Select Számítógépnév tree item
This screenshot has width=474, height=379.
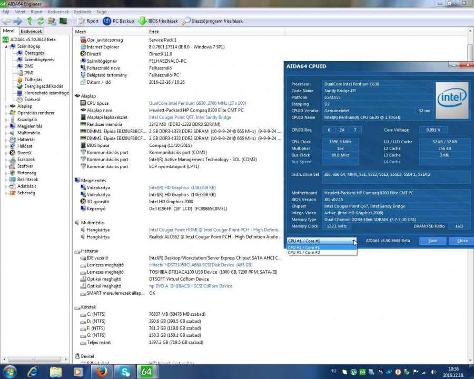pos(39,59)
